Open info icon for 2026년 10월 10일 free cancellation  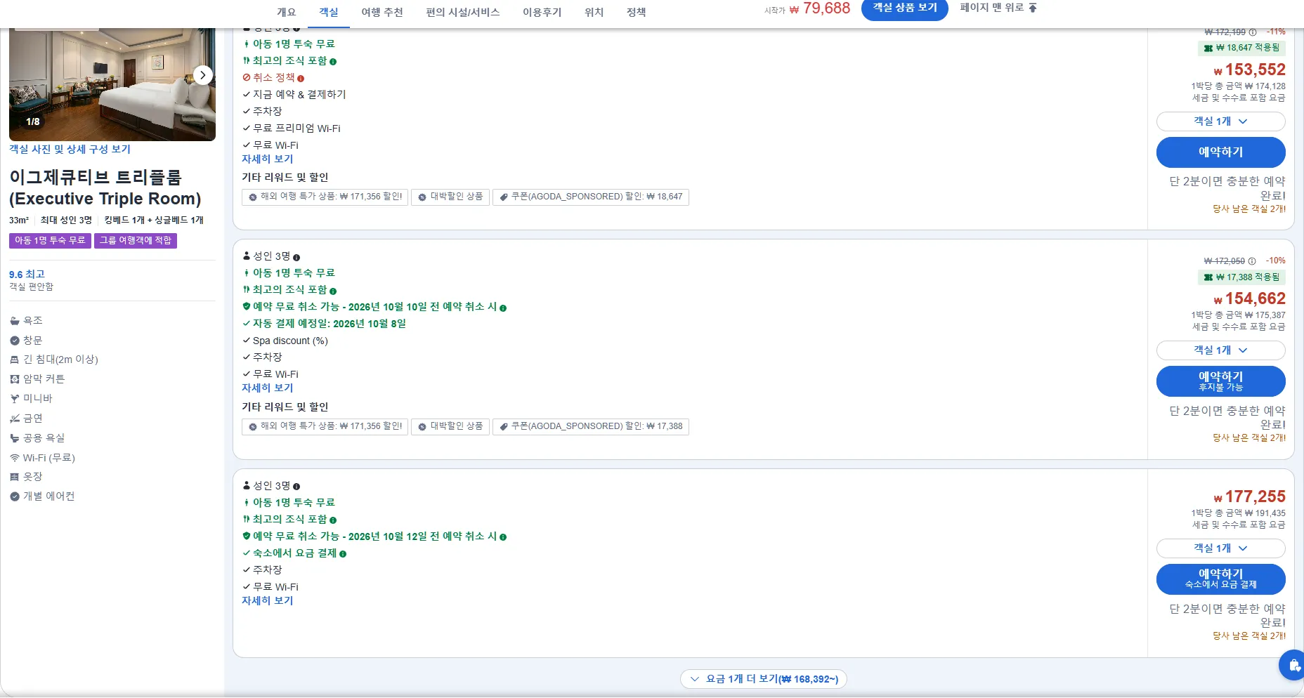[x=503, y=308]
